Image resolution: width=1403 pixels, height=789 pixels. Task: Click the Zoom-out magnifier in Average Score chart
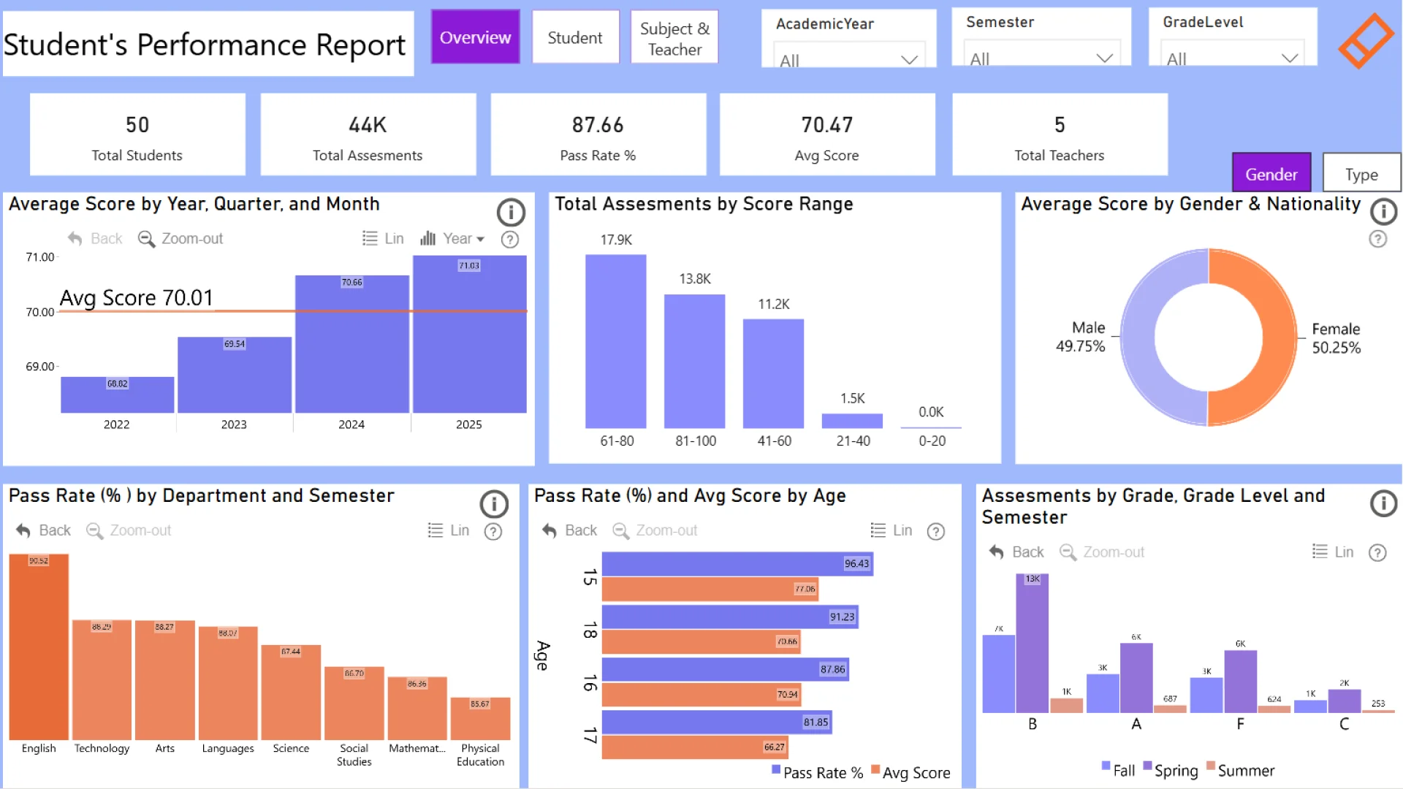pos(146,239)
